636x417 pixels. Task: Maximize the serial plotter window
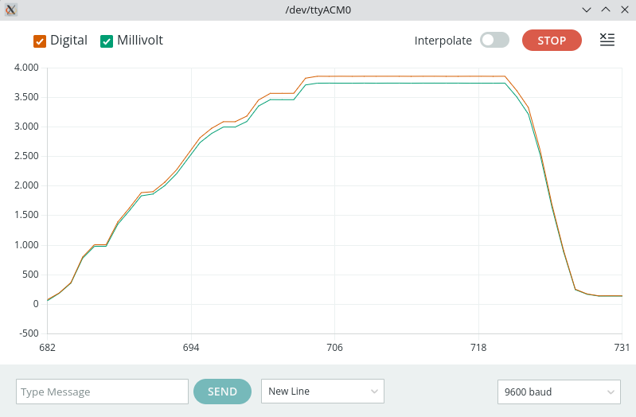point(605,10)
